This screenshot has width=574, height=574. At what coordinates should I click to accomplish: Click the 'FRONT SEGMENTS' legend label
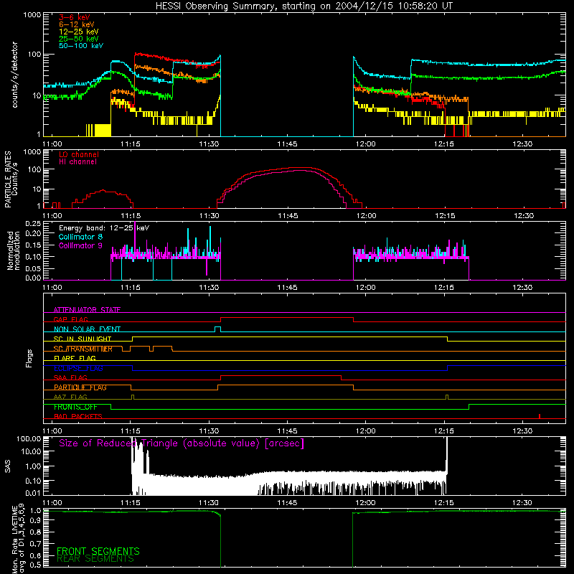[98, 551]
